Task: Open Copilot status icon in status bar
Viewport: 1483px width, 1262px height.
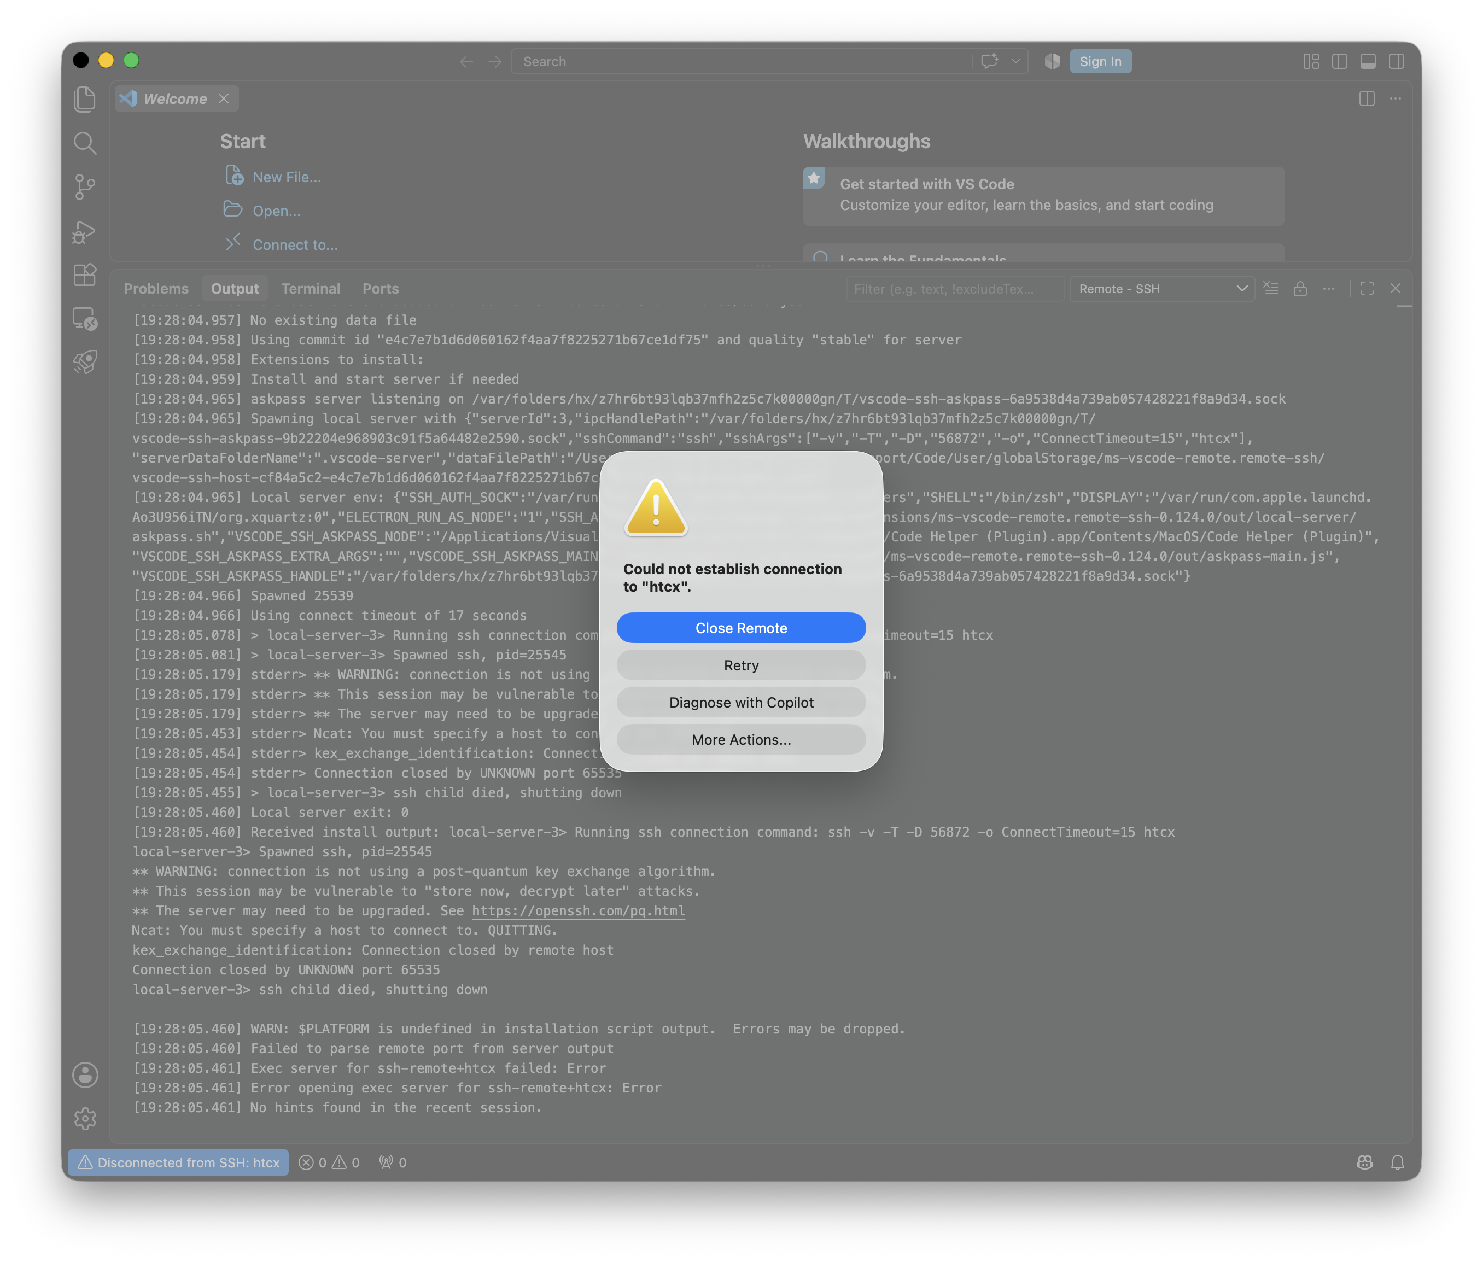Action: pyautogui.click(x=1365, y=1162)
